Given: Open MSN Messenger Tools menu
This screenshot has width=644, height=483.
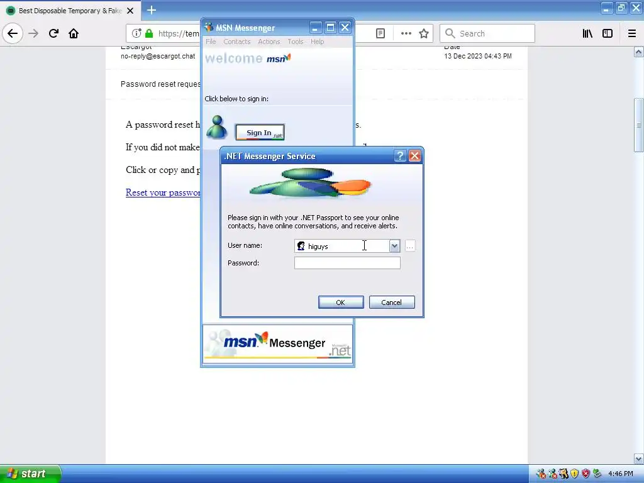Looking at the screenshot, I should click(296, 42).
